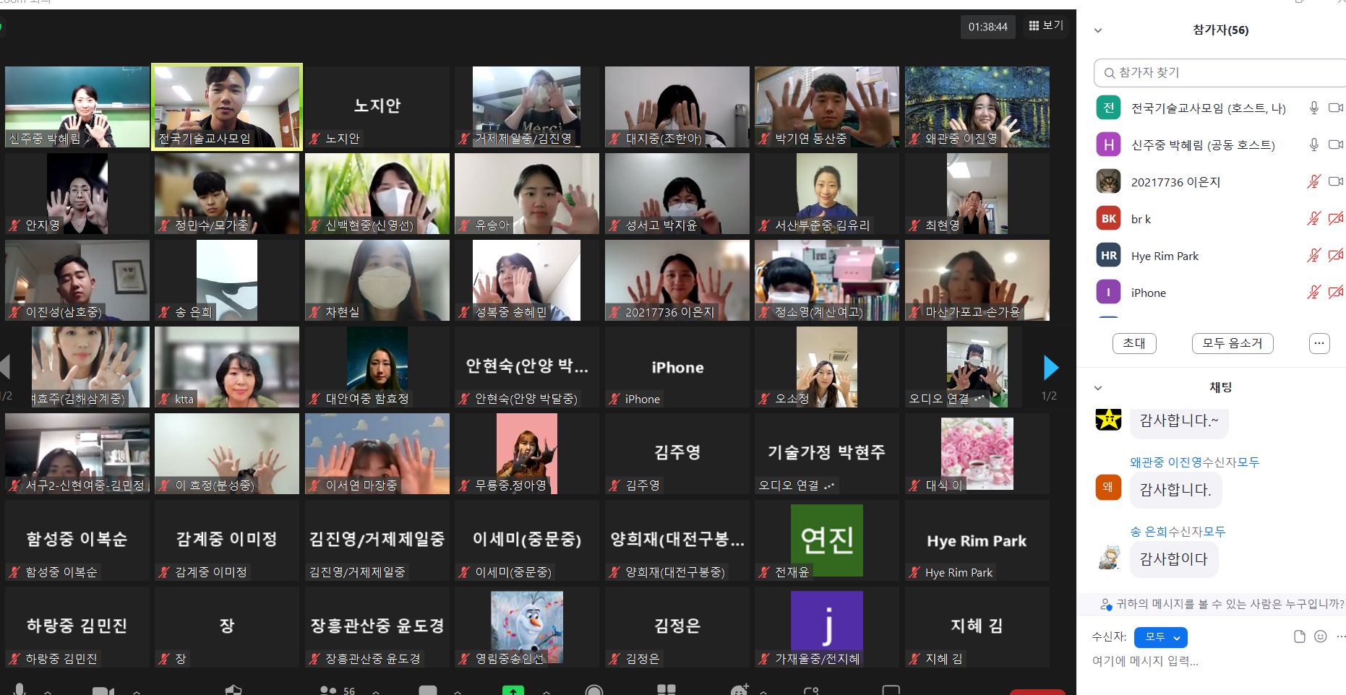Open the emoji picker in chat
Screen dimensions: 1346x695
[1320, 636]
